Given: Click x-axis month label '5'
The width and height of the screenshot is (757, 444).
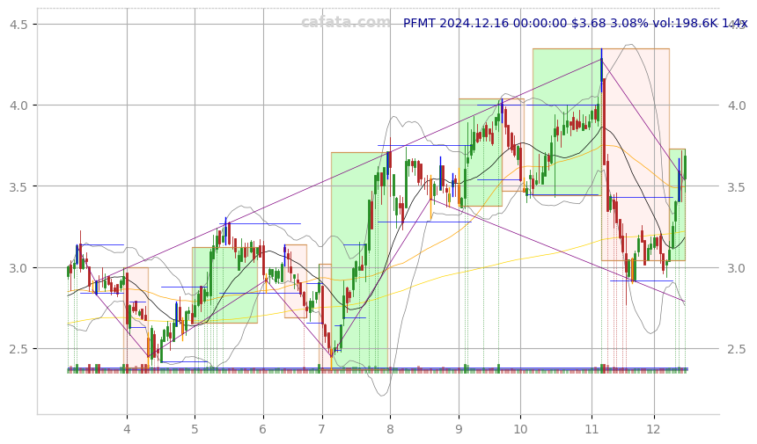Looking at the screenshot, I should [x=195, y=429].
